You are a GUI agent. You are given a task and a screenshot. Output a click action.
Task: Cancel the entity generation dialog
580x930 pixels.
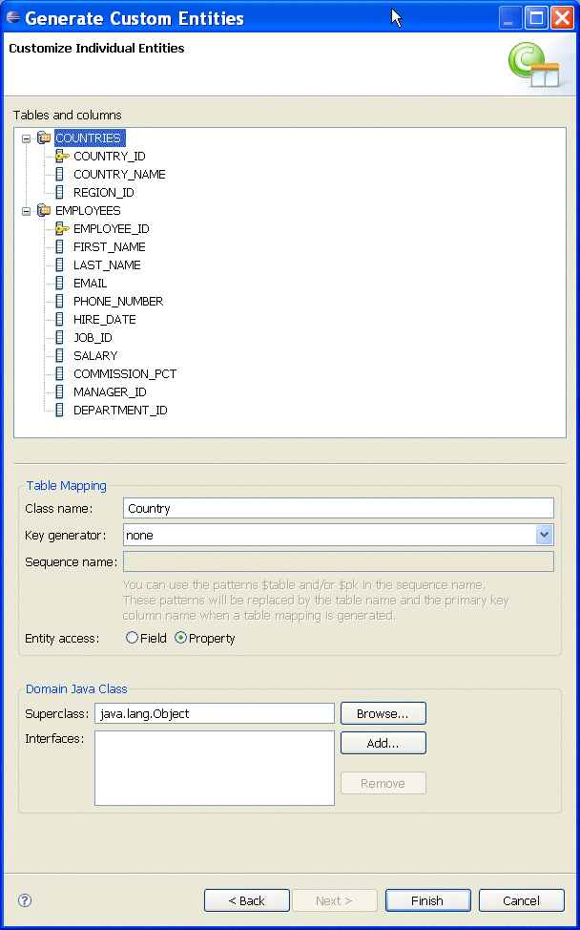point(522,900)
